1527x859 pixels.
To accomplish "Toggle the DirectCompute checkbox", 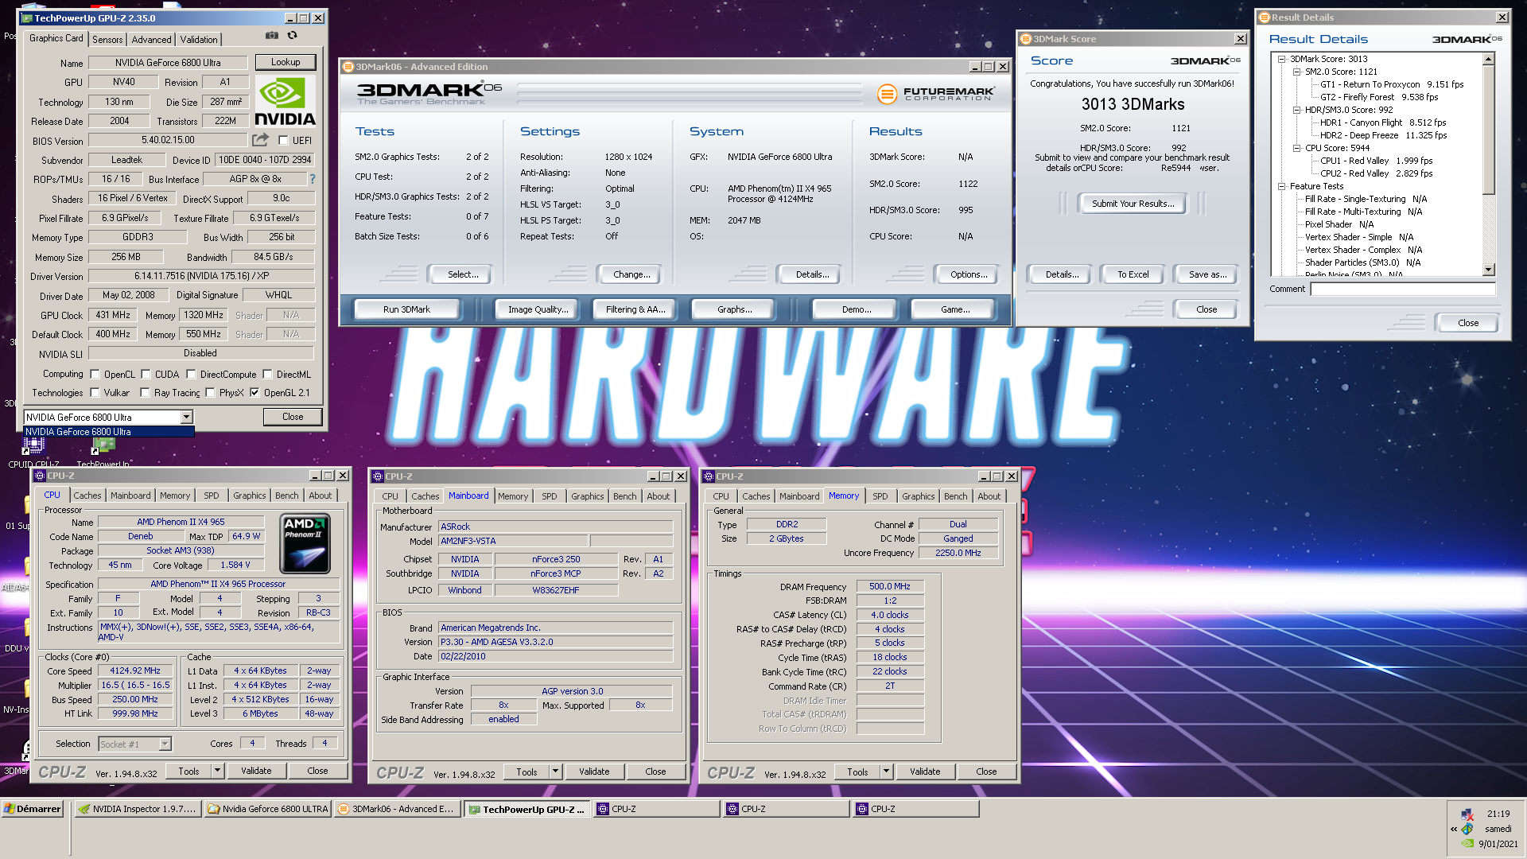I will click(191, 375).
